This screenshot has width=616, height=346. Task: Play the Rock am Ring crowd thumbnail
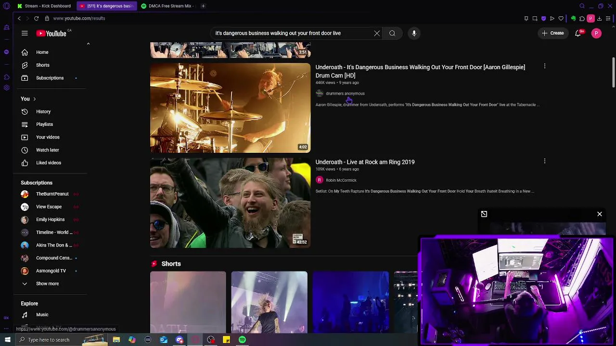click(231, 203)
